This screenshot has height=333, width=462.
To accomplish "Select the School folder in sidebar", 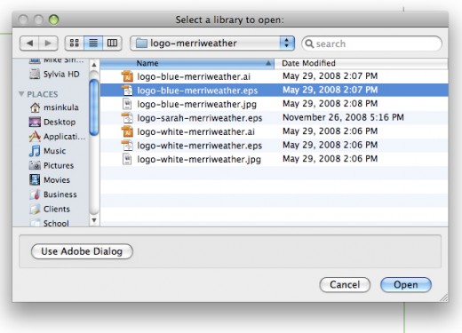I will click(x=50, y=223).
